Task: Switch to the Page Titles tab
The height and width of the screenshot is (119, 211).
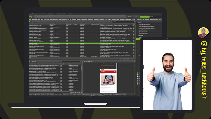Action: coord(47,20)
